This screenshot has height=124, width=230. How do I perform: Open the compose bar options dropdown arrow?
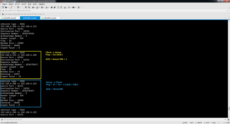point(225,120)
